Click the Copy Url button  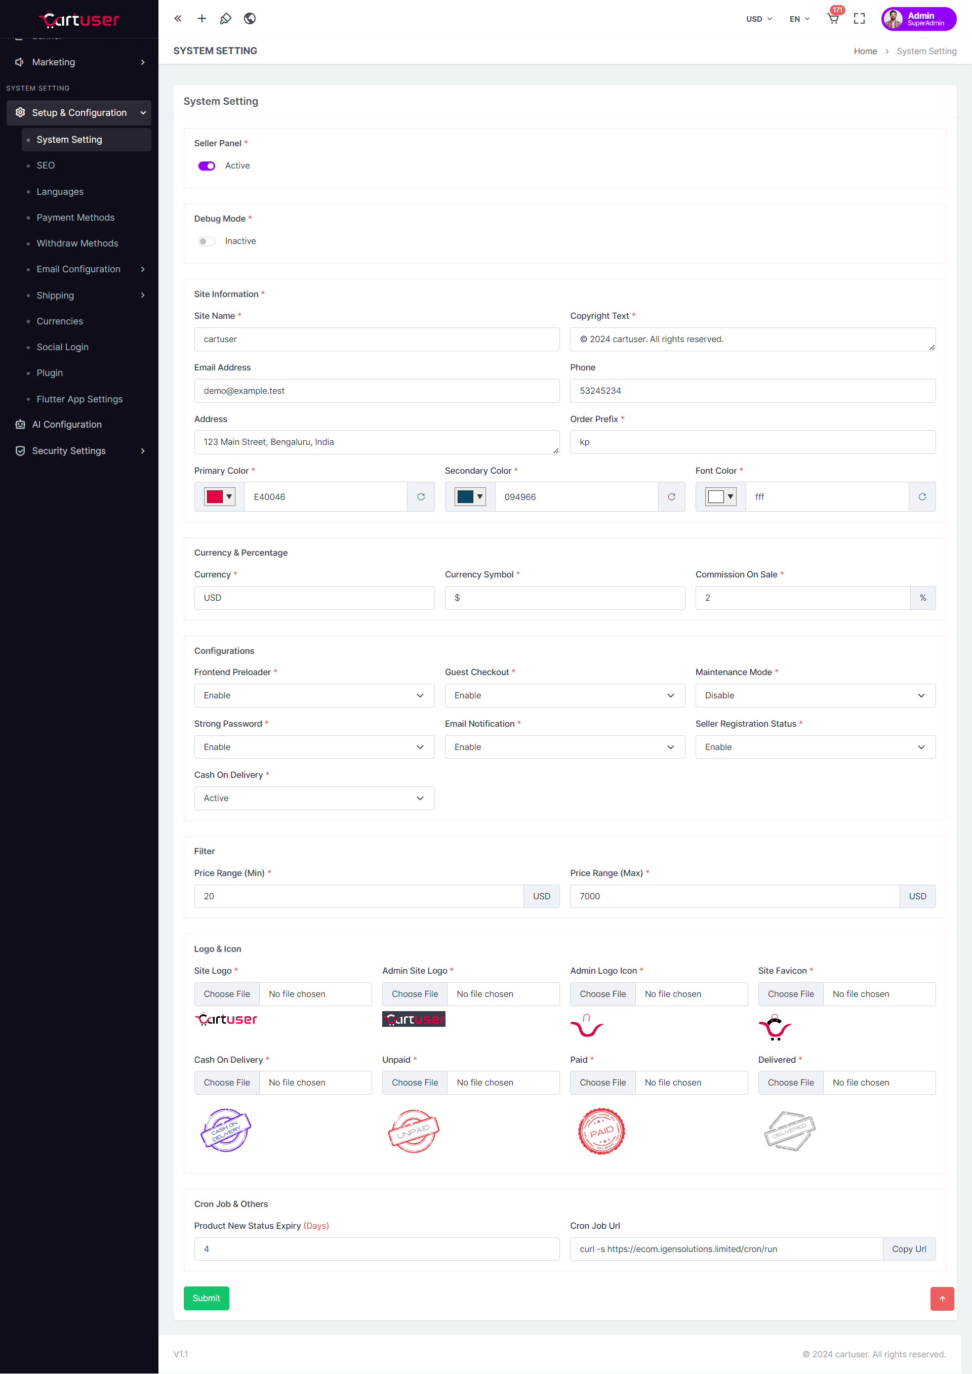pyautogui.click(x=908, y=1249)
